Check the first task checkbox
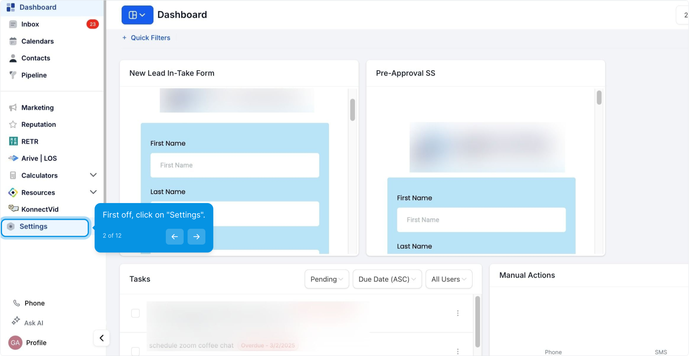The width and height of the screenshot is (689, 356). coord(135,313)
